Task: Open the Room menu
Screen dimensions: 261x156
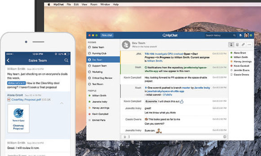Action: pyautogui.click(x=94, y=4)
